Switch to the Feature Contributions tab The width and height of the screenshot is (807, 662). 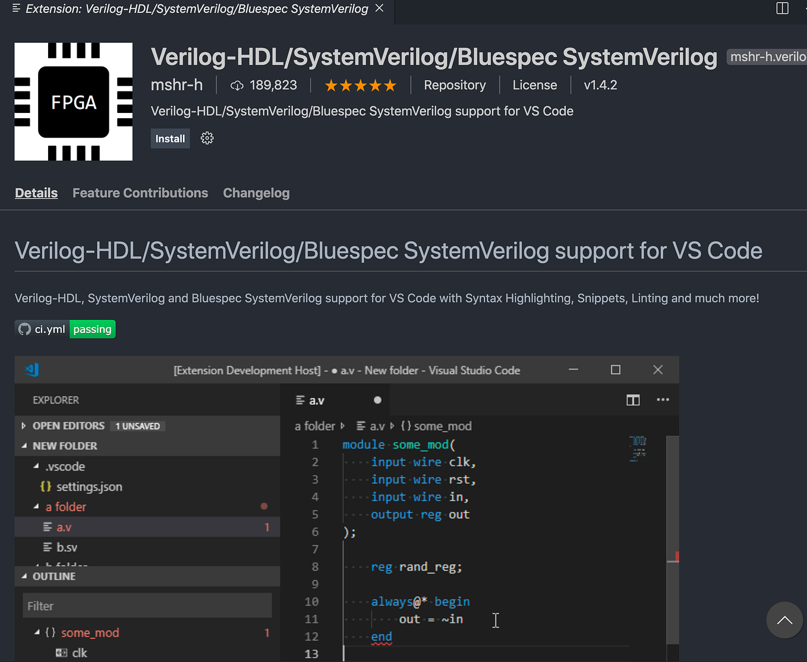(x=140, y=193)
